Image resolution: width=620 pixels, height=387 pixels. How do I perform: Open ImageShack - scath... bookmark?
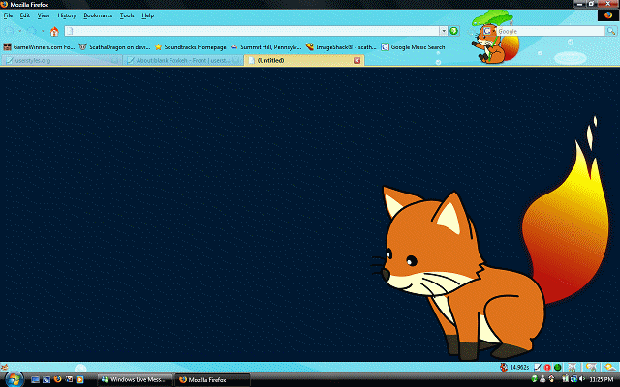tap(341, 47)
